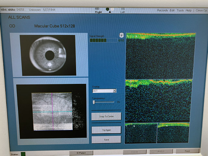Click the Unknown gender field
This screenshot has width=208, height=156.
(35, 10)
